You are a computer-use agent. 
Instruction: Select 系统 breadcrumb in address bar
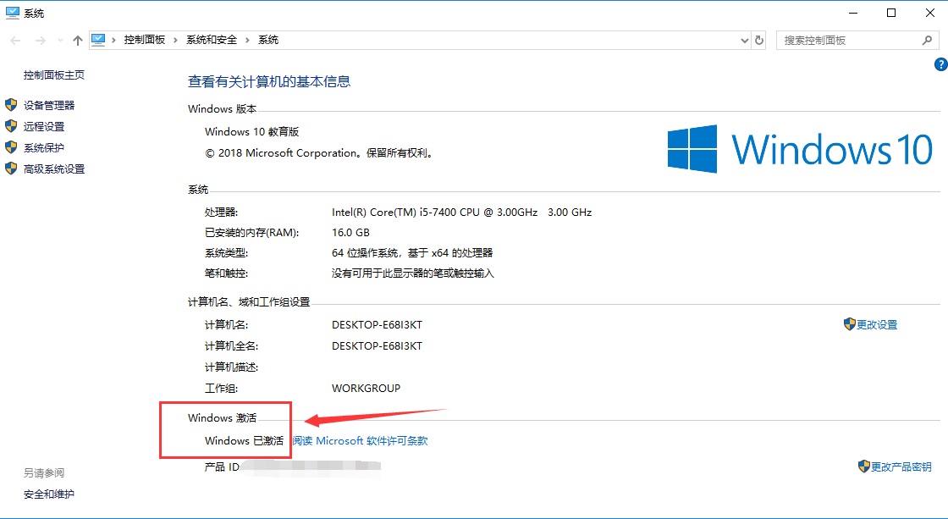click(267, 40)
